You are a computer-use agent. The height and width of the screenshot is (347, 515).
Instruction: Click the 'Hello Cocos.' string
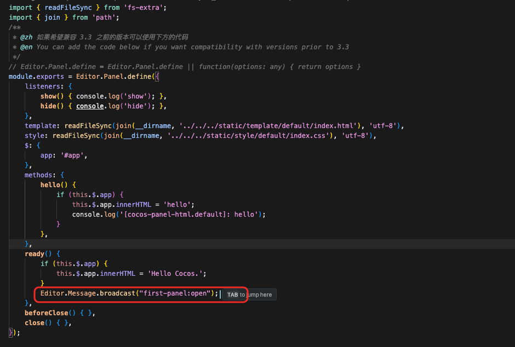[x=175, y=273]
